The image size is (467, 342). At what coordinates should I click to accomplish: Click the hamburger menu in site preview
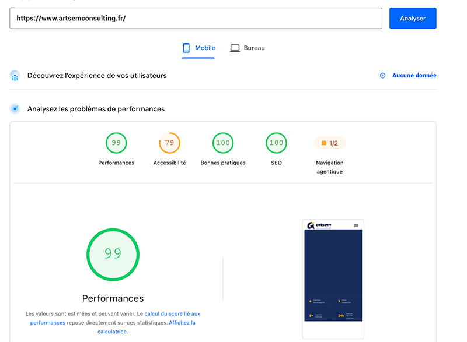[x=356, y=225]
